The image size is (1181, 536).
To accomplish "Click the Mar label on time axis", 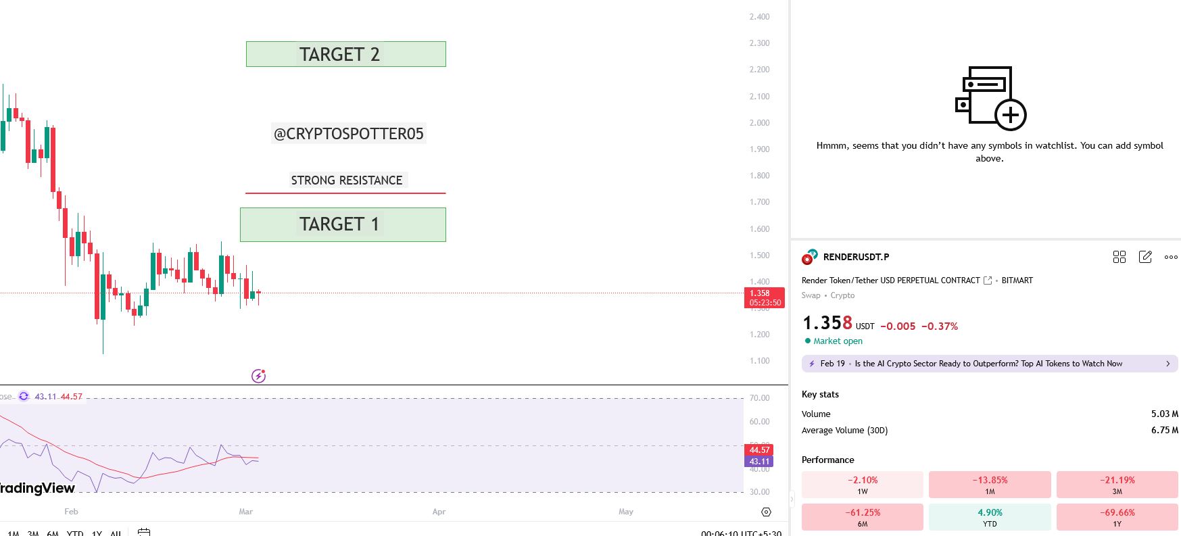I will coord(245,512).
